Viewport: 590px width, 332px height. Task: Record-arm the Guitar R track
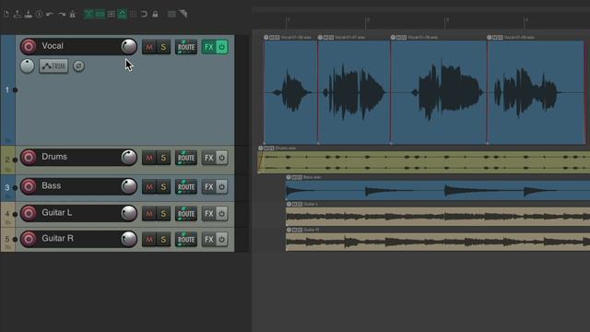[29, 239]
